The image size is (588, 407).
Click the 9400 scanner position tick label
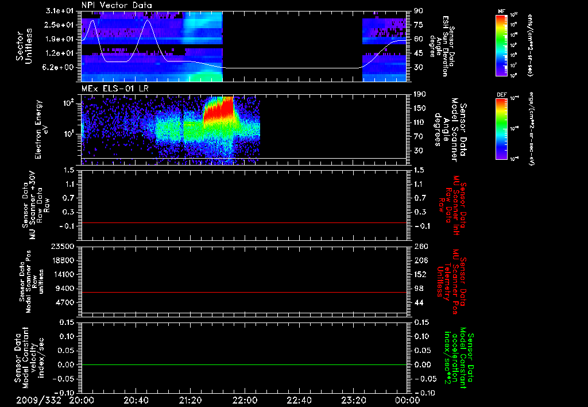pyautogui.click(x=65, y=289)
